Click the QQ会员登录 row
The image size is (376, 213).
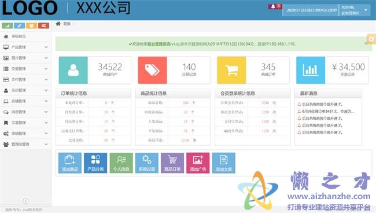[253, 131]
